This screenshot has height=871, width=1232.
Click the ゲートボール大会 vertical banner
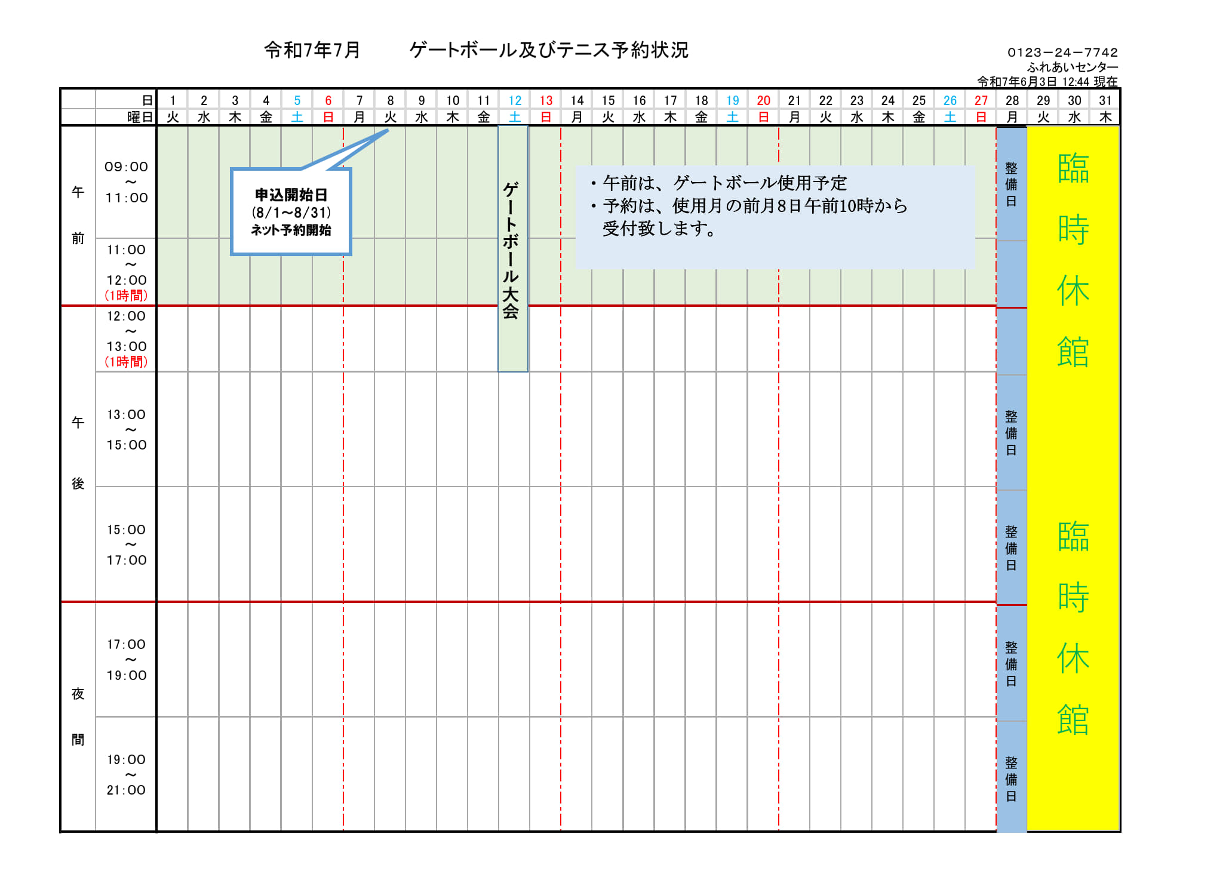tap(512, 248)
